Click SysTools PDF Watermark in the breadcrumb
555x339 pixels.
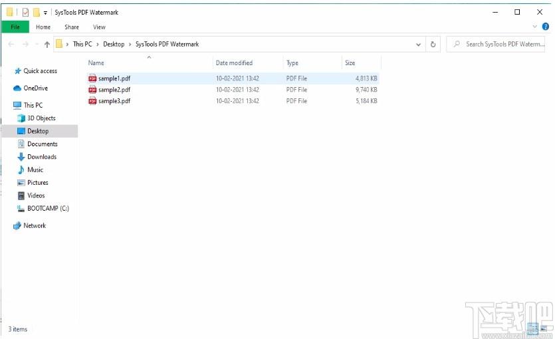click(x=167, y=45)
